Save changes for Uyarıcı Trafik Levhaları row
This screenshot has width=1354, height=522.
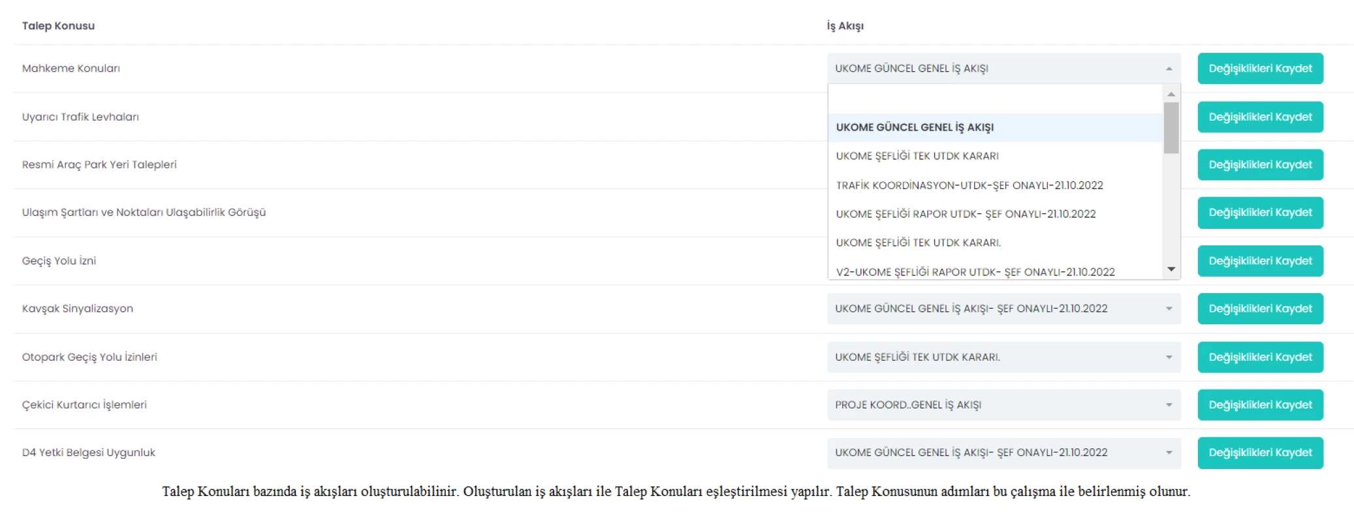point(1260,117)
